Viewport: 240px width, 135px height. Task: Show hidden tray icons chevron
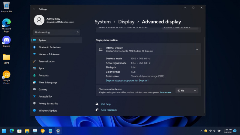(x=201, y=131)
